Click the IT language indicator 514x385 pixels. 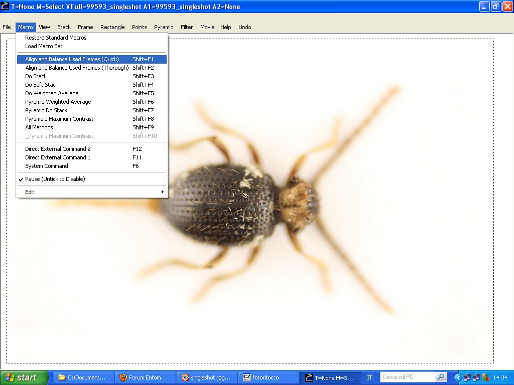click(x=369, y=377)
